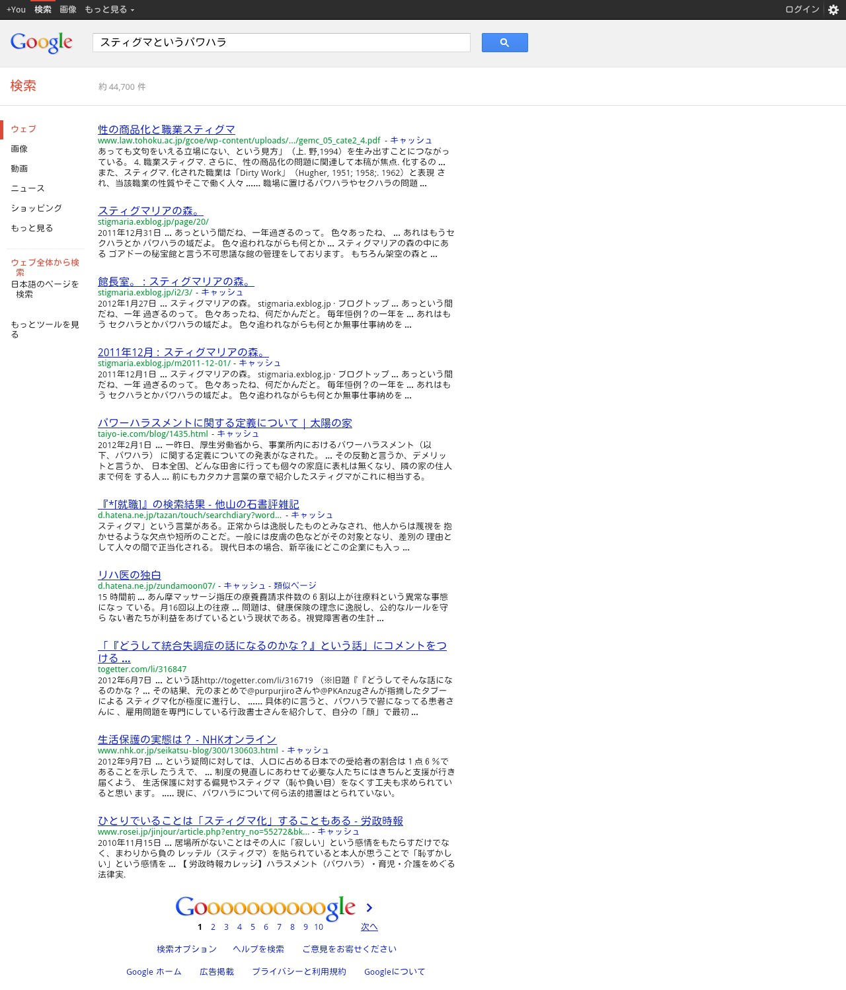
Task: Click 次へ next page link
Action: pos(369,927)
